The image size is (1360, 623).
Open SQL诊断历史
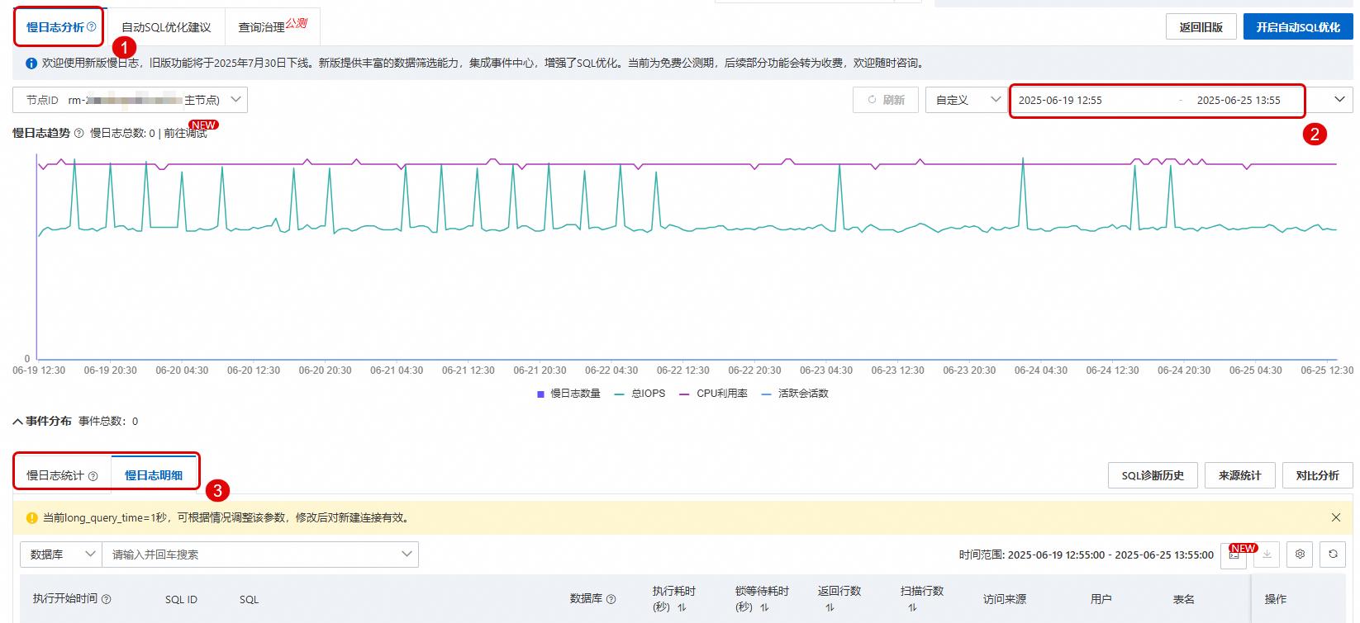1153,475
